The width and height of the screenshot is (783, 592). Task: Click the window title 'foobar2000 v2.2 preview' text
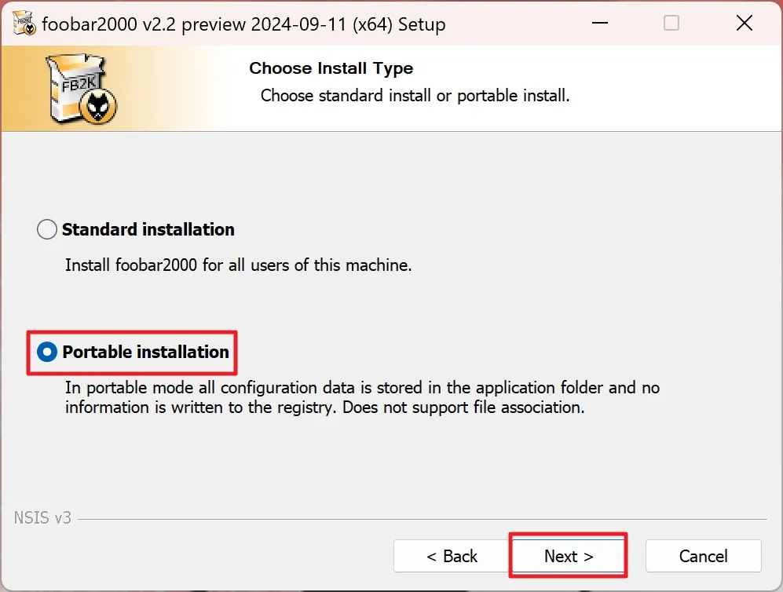tap(243, 24)
